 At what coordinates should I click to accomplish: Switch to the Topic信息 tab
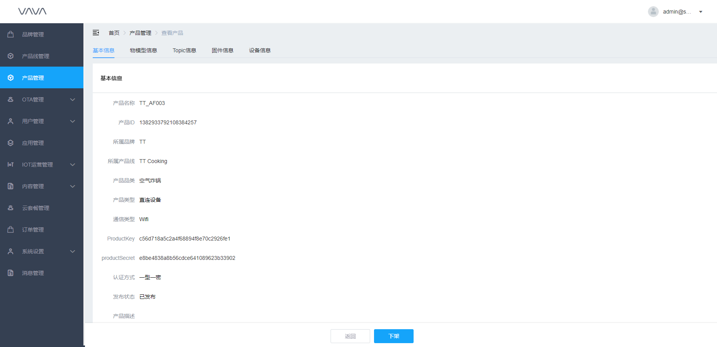pos(184,50)
